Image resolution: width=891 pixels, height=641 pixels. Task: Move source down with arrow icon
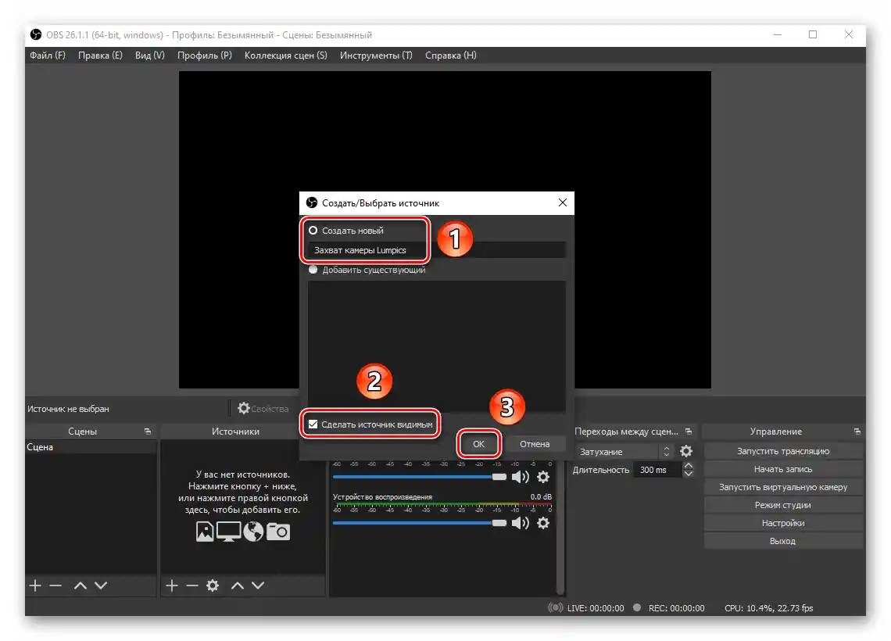click(x=258, y=585)
